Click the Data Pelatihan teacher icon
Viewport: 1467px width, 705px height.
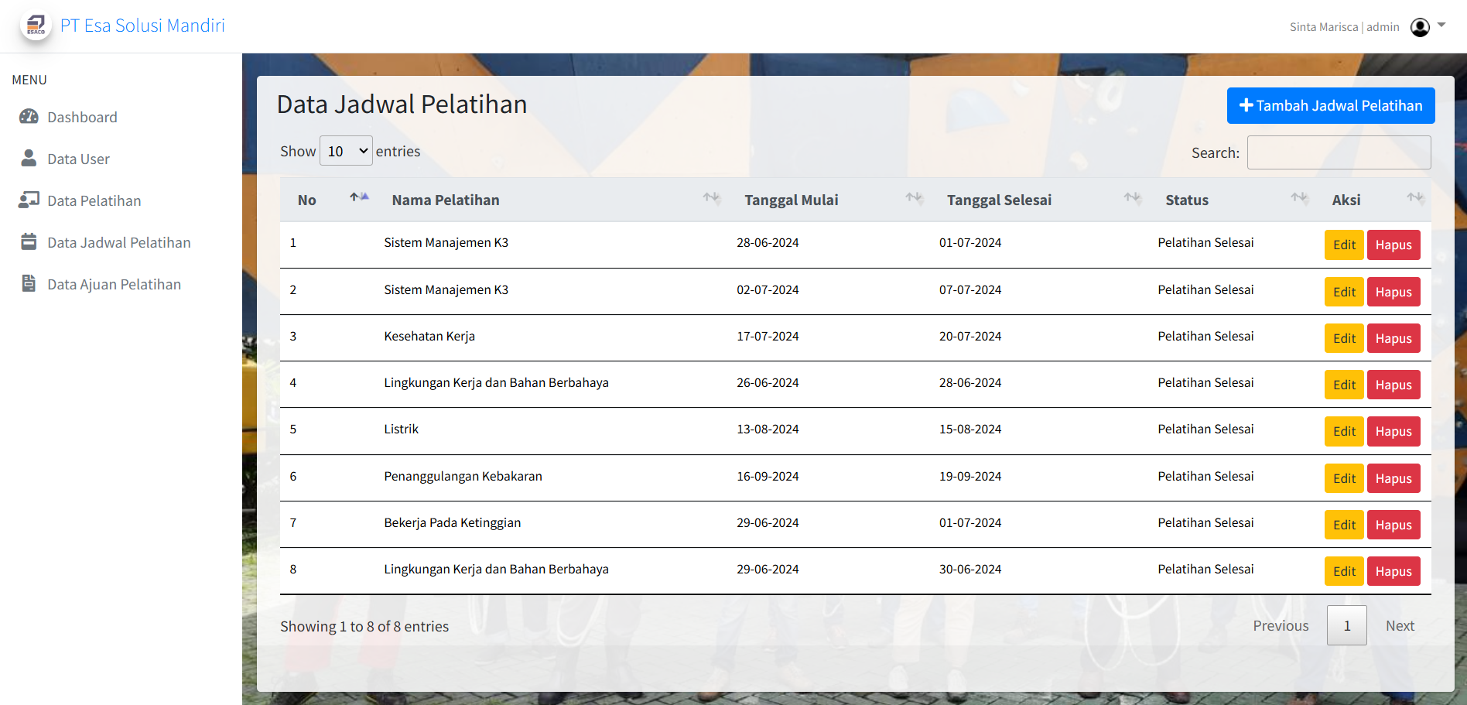point(29,200)
